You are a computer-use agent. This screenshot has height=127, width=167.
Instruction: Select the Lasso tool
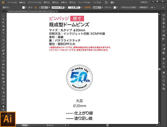tap(3, 26)
